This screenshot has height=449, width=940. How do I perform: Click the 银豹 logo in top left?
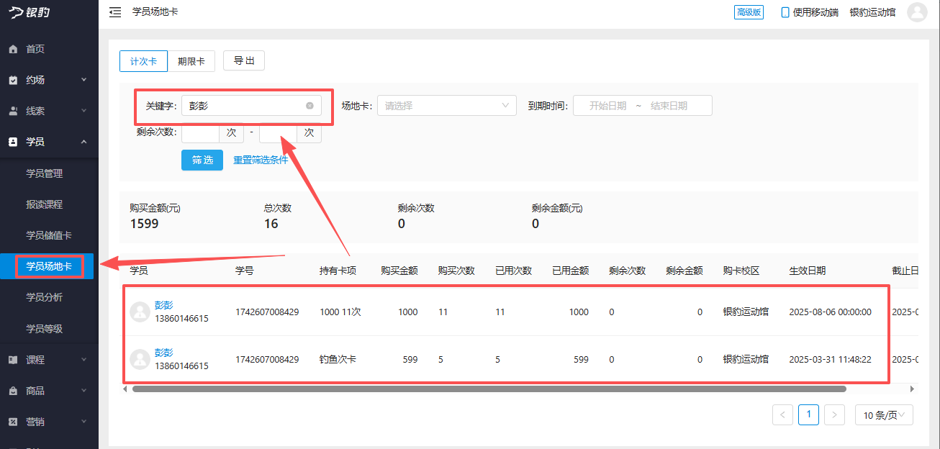tap(30, 12)
